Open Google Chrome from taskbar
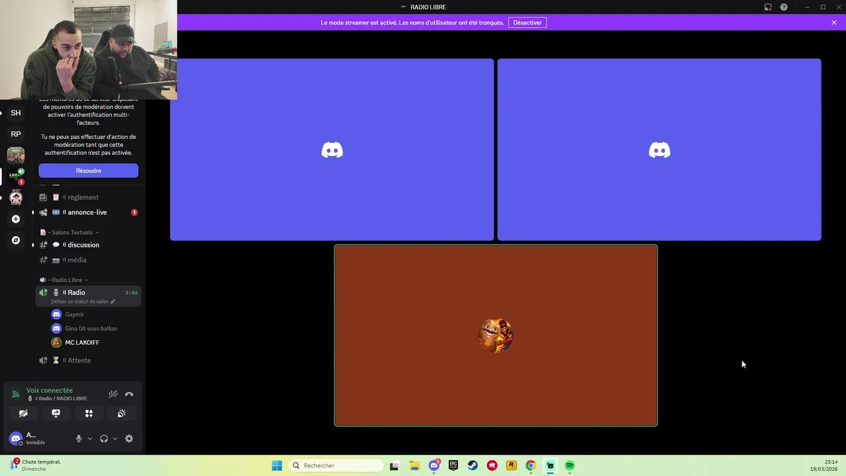The height and width of the screenshot is (476, 846). tap(531, 465)
